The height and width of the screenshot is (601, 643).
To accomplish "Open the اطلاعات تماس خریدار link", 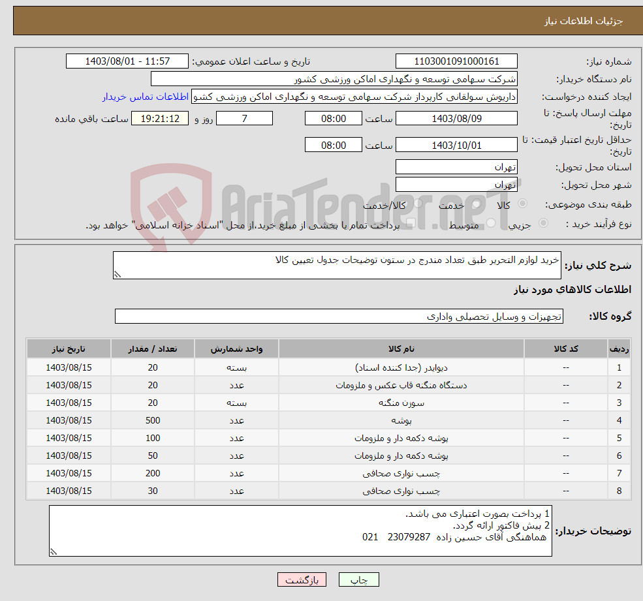I will tap(145, 97).
